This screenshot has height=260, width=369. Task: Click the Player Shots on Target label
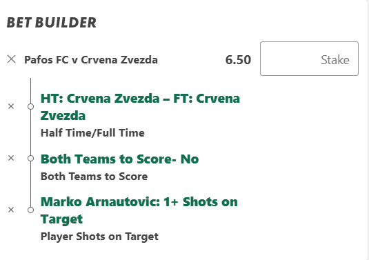pyautogui.click(x=99, y=237)
